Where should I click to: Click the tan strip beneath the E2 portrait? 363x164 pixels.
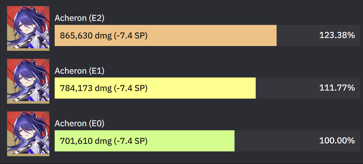[28, 50]
